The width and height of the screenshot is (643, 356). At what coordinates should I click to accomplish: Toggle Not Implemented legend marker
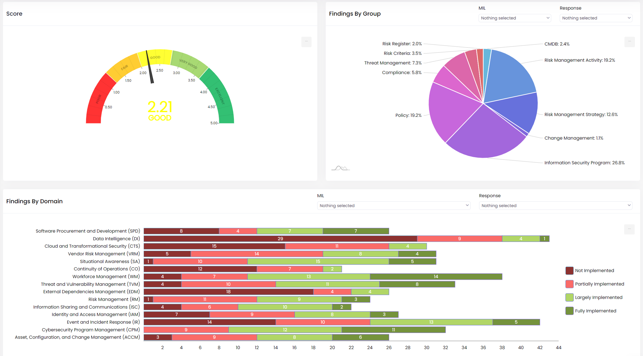coord(569,270)
